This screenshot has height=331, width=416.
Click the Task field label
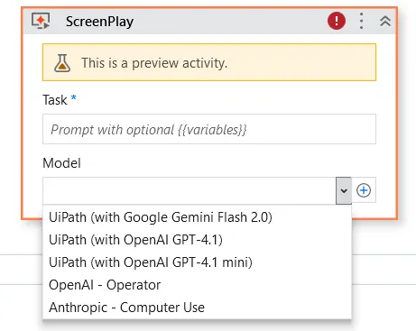[55, 100]
